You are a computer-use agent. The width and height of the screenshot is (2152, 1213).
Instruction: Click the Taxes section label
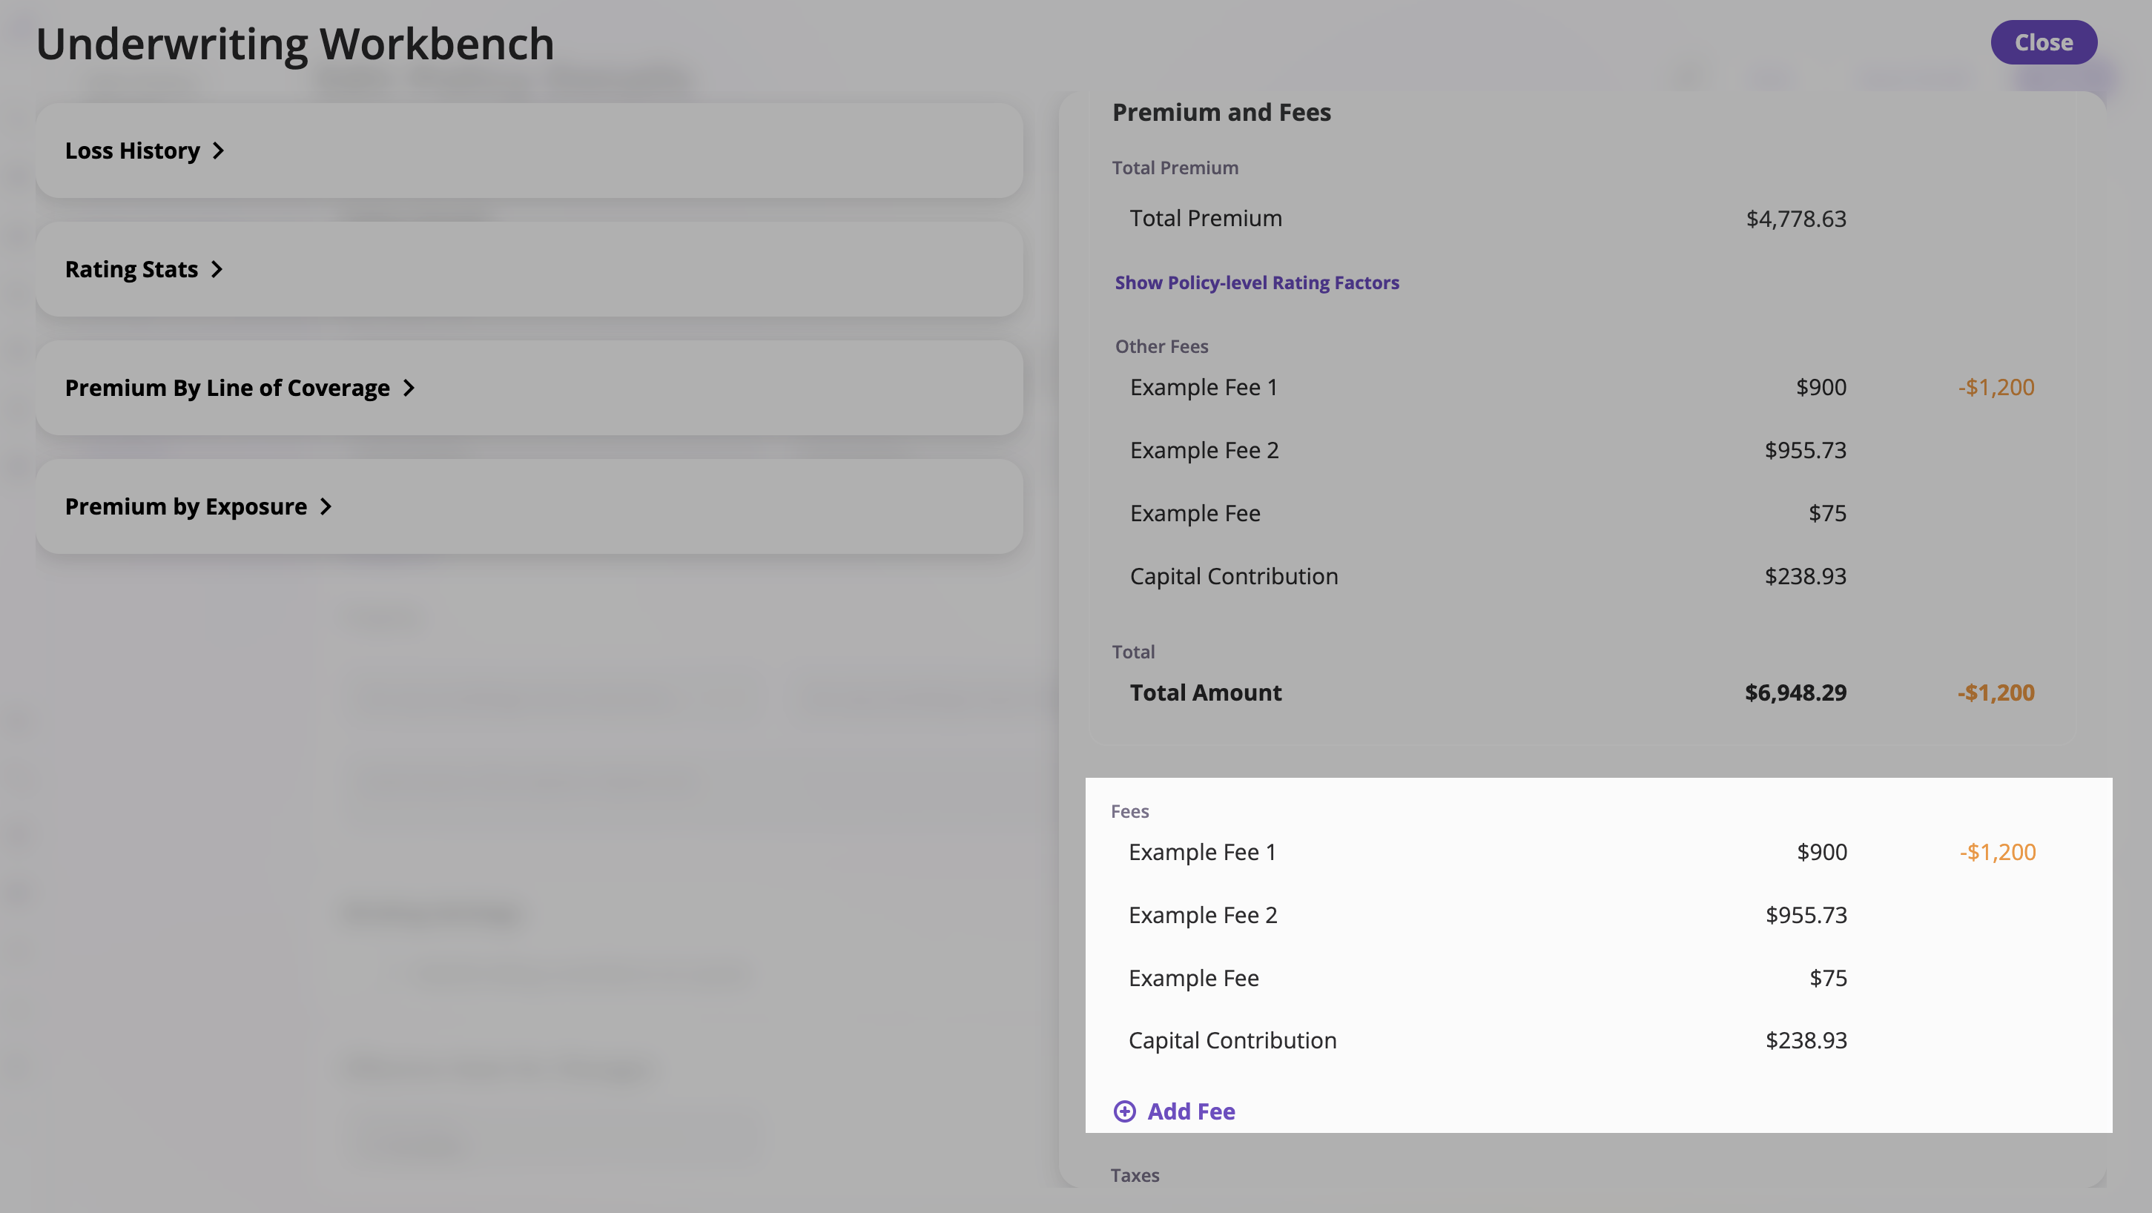[x=1135, y=1174]
